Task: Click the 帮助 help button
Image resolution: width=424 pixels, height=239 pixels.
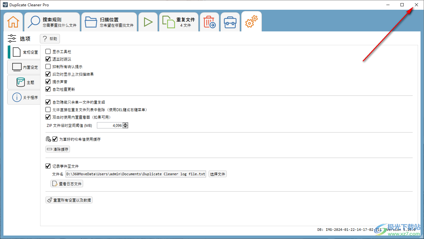Action: [50, 39]
